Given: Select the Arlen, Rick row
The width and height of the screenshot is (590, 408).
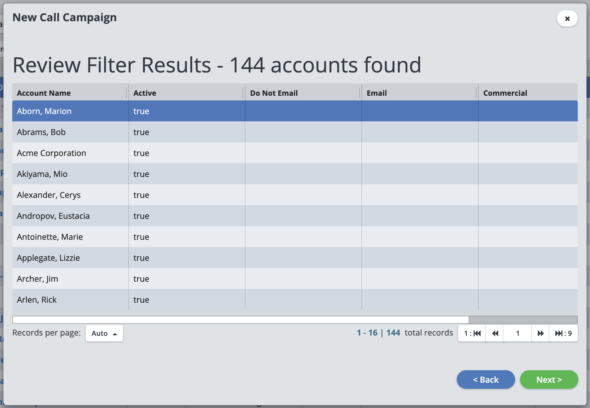Looking at the screenshot, I should (37, 300).
